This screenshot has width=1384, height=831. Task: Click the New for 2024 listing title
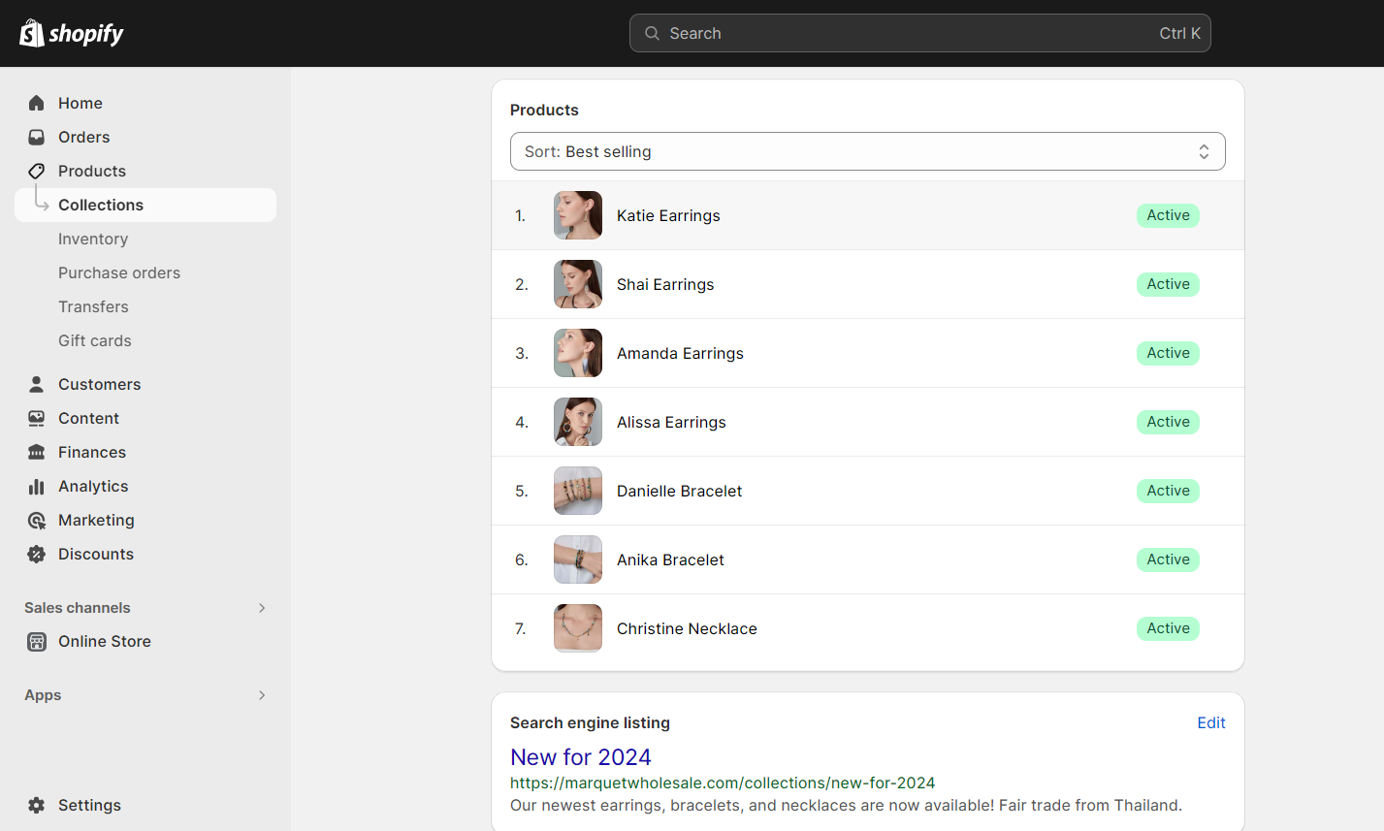click(x=581, y=756)
